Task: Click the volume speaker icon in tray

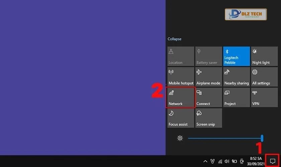Action: pos(227,161)
